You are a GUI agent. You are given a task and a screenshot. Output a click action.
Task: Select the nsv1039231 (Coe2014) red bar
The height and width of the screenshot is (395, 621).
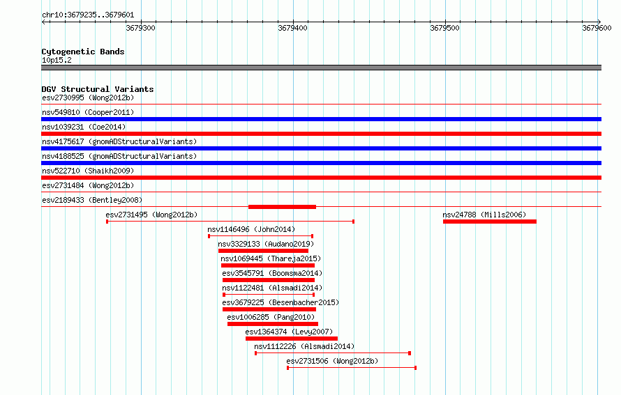321,134
